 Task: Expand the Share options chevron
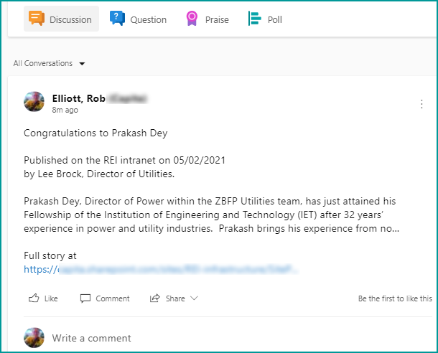coord(194,298)
